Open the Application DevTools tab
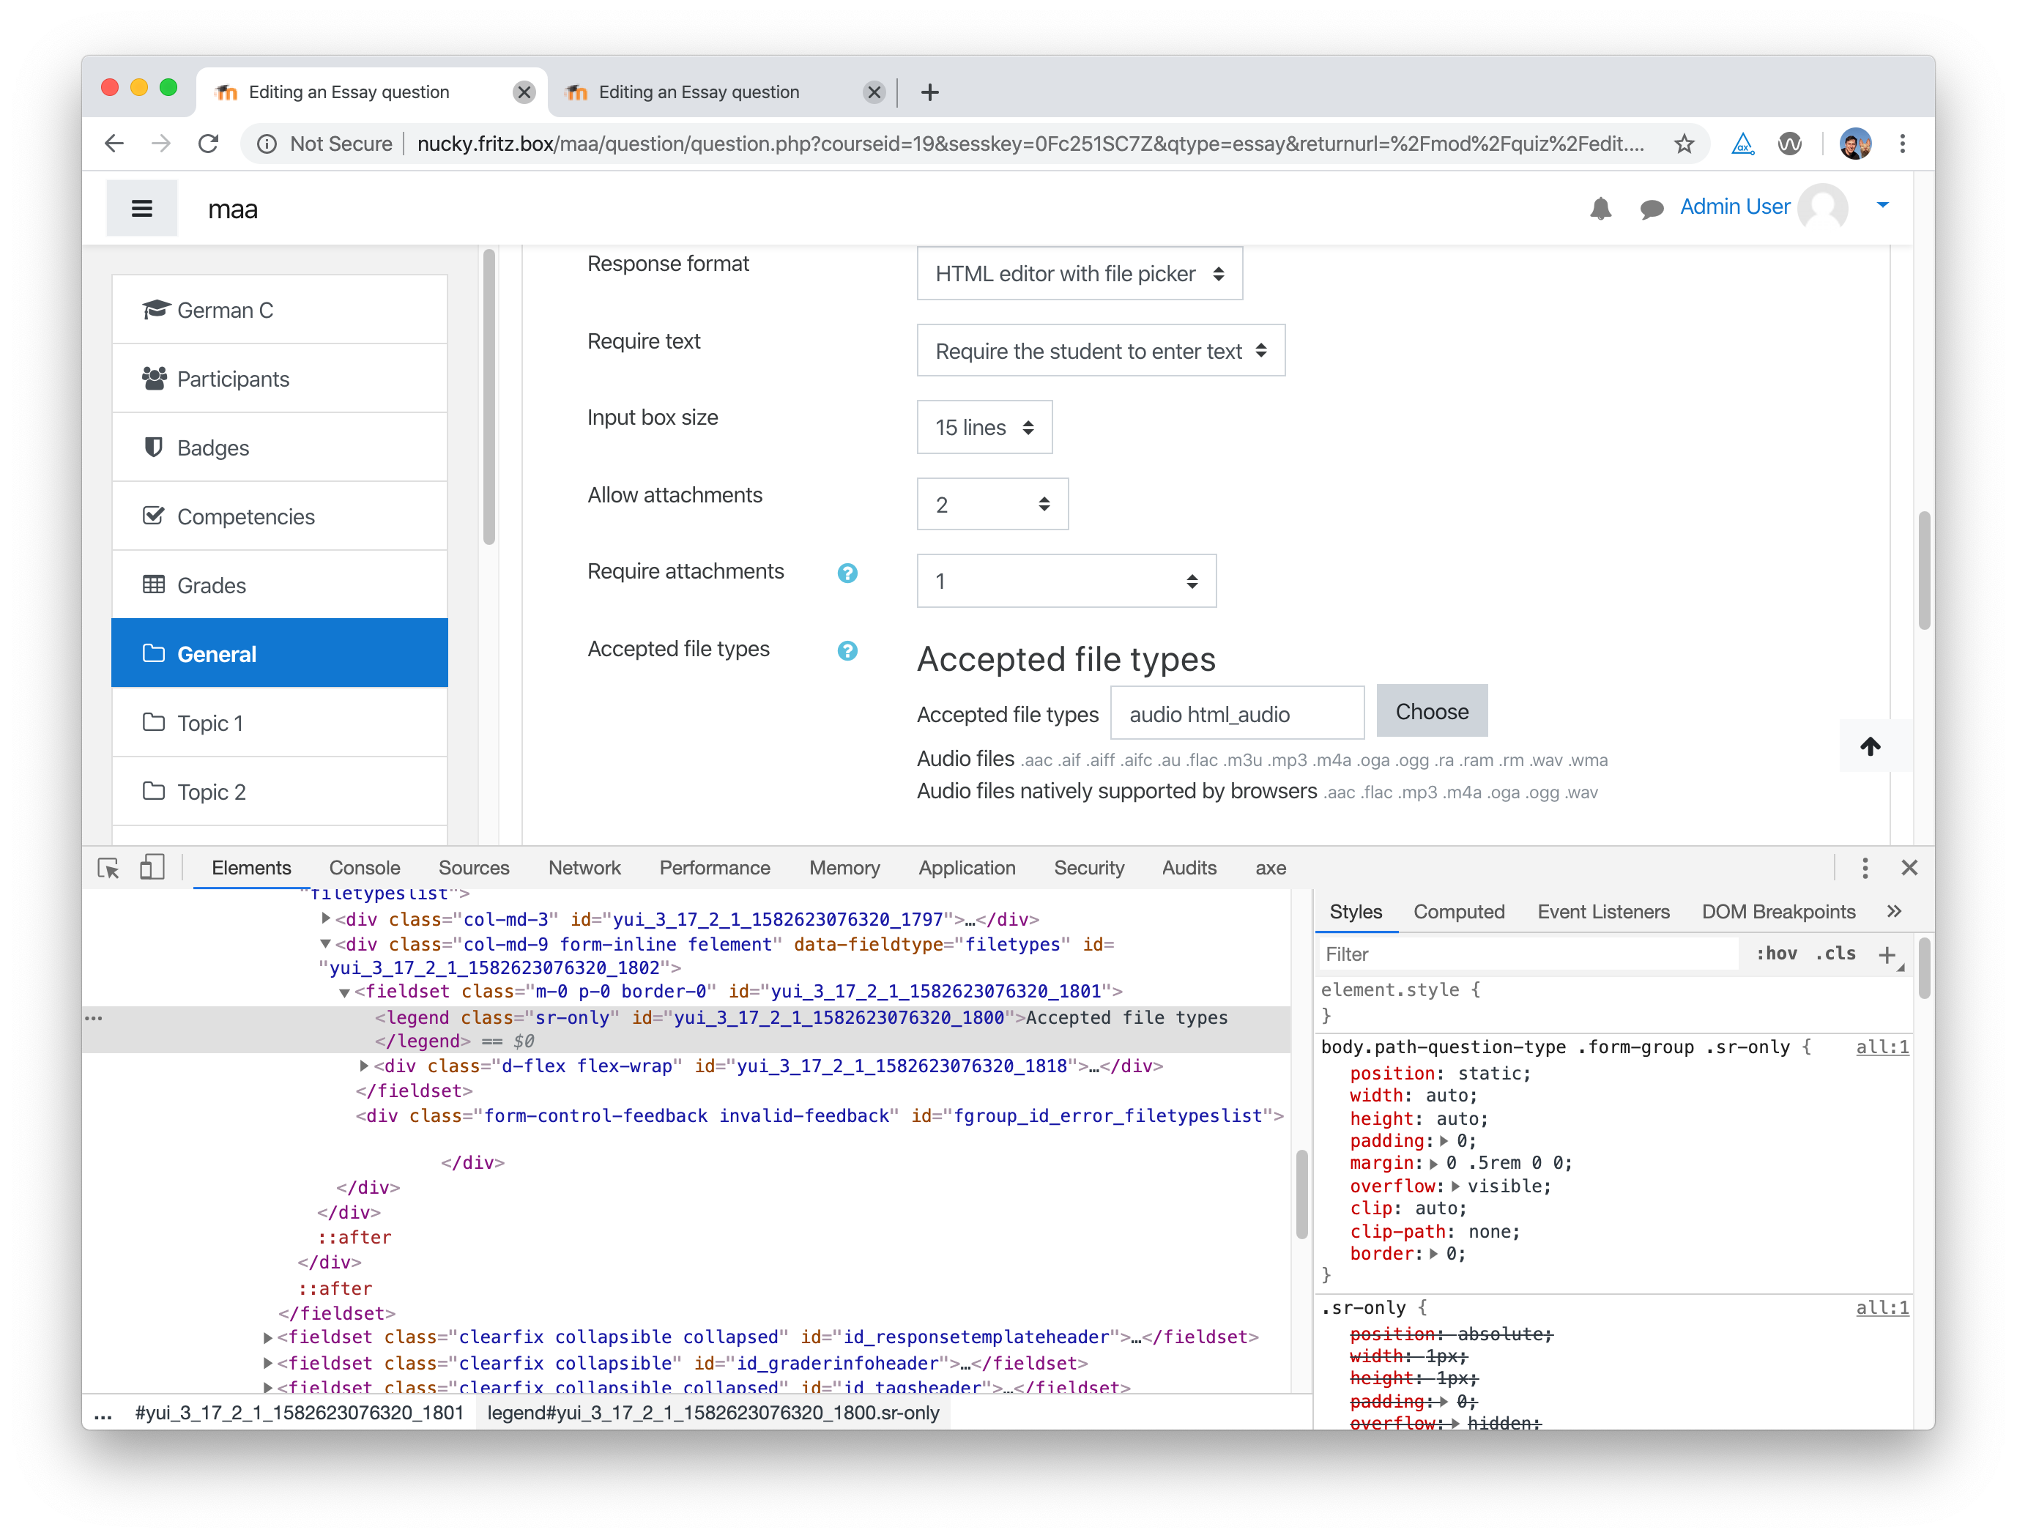This screenshot has height=1538, width=2017. pyautogui.click(x=967, y=868)
